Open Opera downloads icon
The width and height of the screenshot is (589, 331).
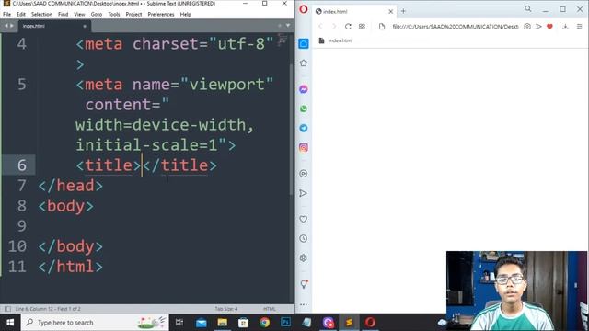pyautogui.click(x=565, y=27)
